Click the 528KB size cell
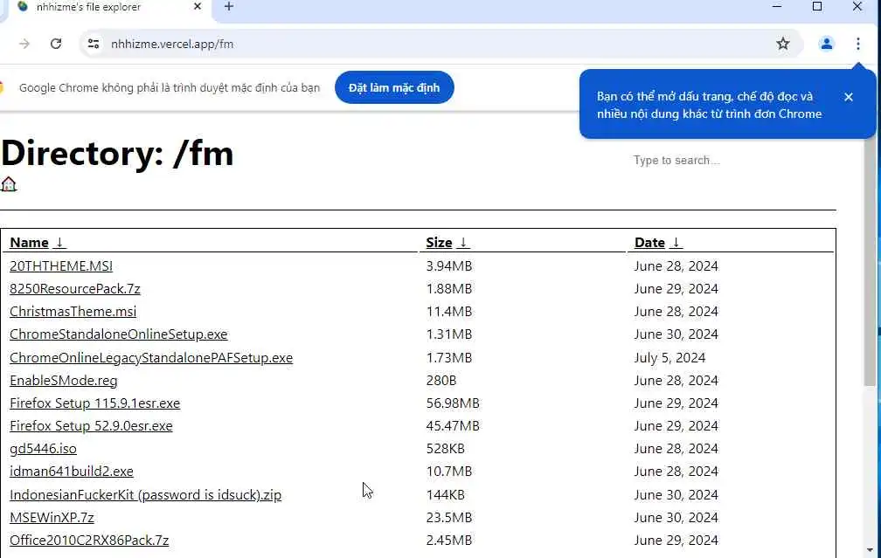The height and width of the screenshot is (558, 881). (445, 449)
